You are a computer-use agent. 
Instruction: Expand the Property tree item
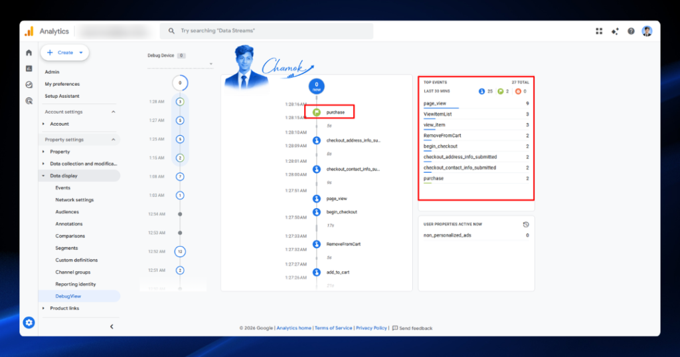coord(43,152)
